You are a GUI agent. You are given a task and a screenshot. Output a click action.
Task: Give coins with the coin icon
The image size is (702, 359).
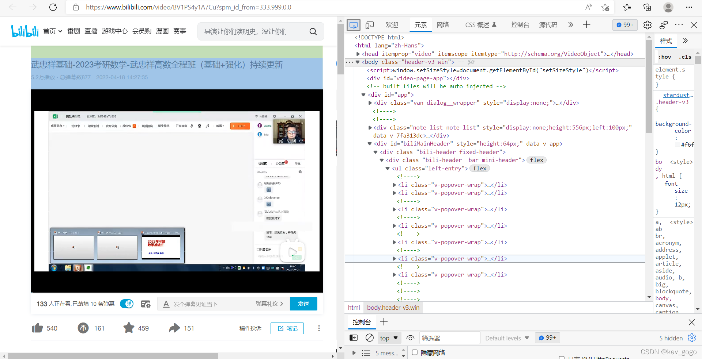tap(83, 328)
